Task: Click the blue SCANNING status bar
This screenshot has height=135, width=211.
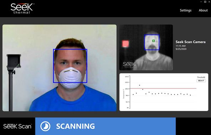Action: (105, 126)
